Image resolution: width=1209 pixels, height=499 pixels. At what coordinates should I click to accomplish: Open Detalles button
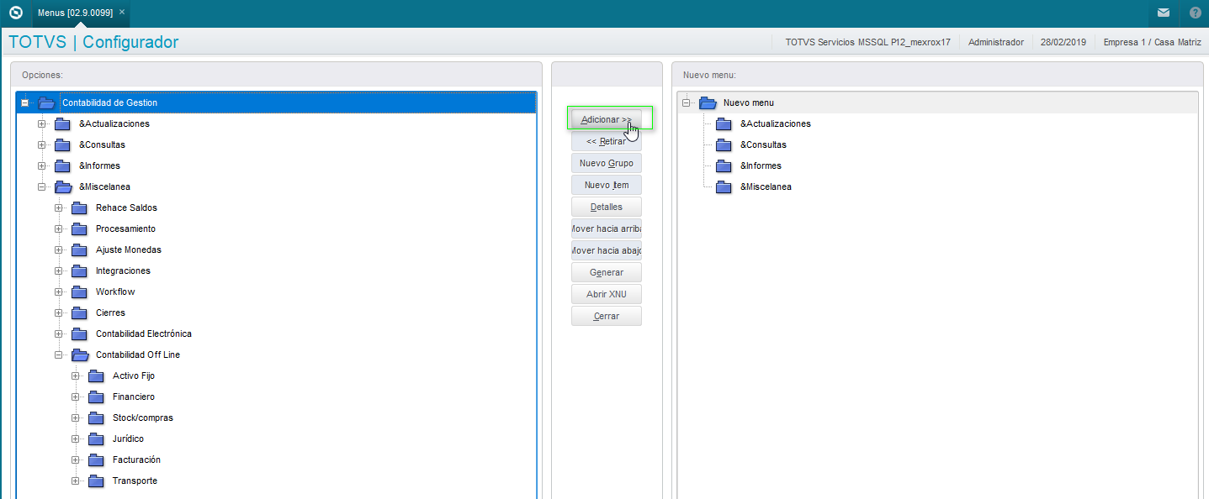pos(607,207)
